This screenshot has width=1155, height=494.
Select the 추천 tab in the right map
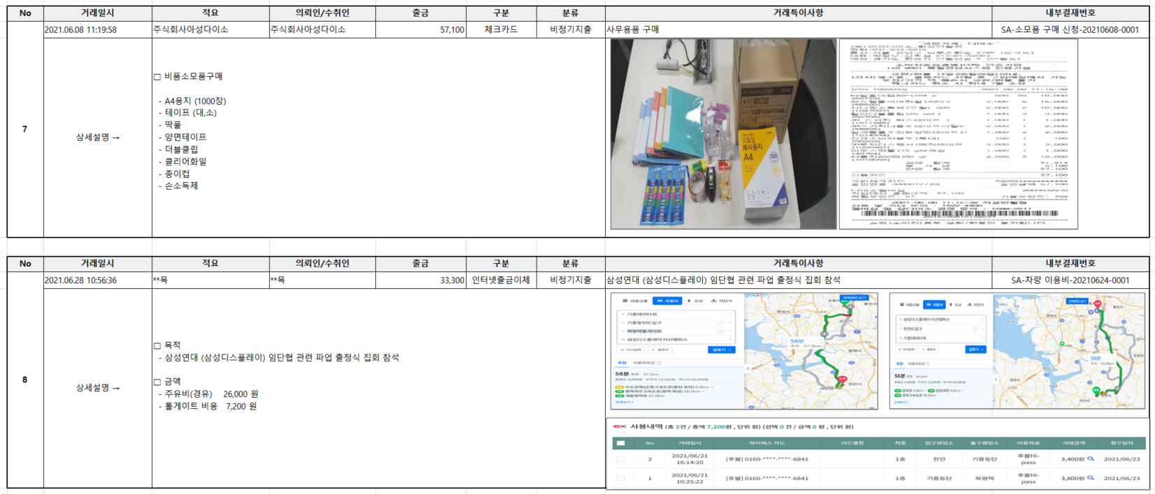pos(899,364)
